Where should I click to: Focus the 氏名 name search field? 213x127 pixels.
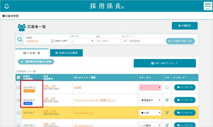(108, 41)
